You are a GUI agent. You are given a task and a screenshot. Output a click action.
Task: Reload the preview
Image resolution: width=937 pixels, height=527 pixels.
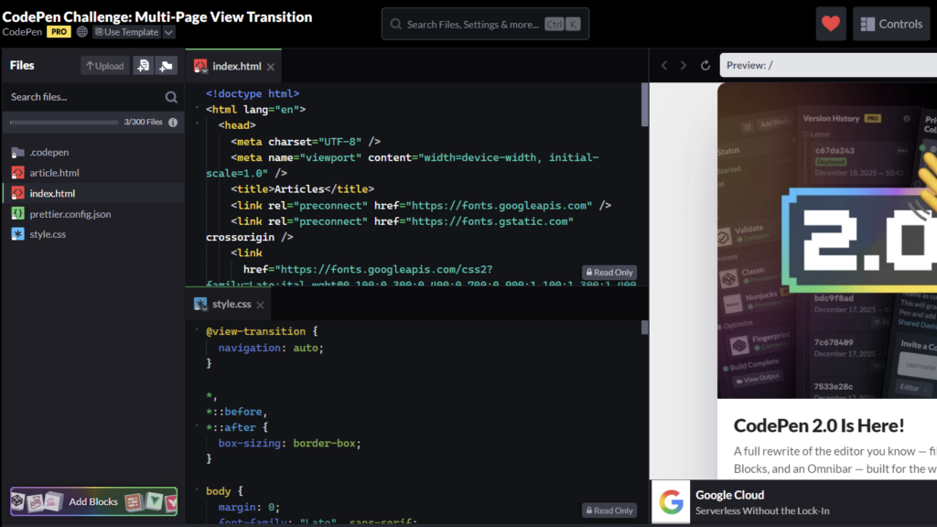tap(705, 65)
